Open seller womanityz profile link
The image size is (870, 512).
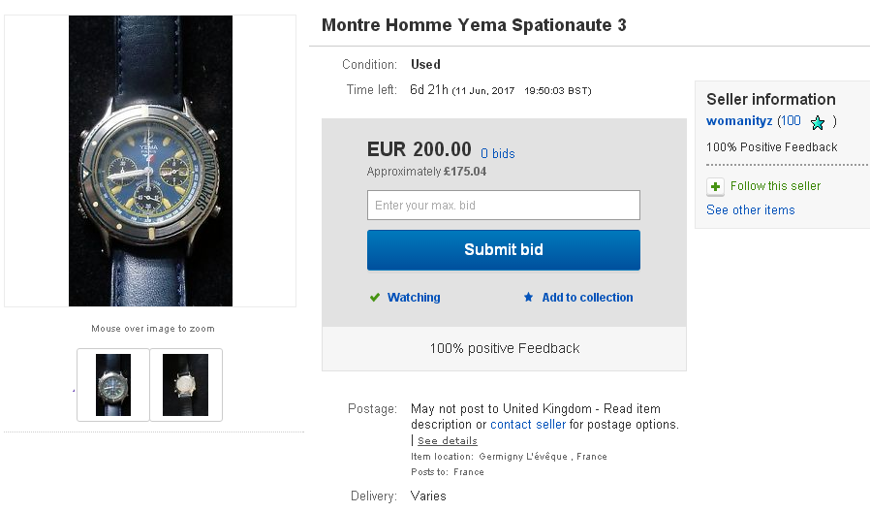(739, 121)
